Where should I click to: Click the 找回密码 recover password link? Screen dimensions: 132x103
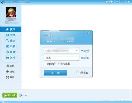[85, 58]
